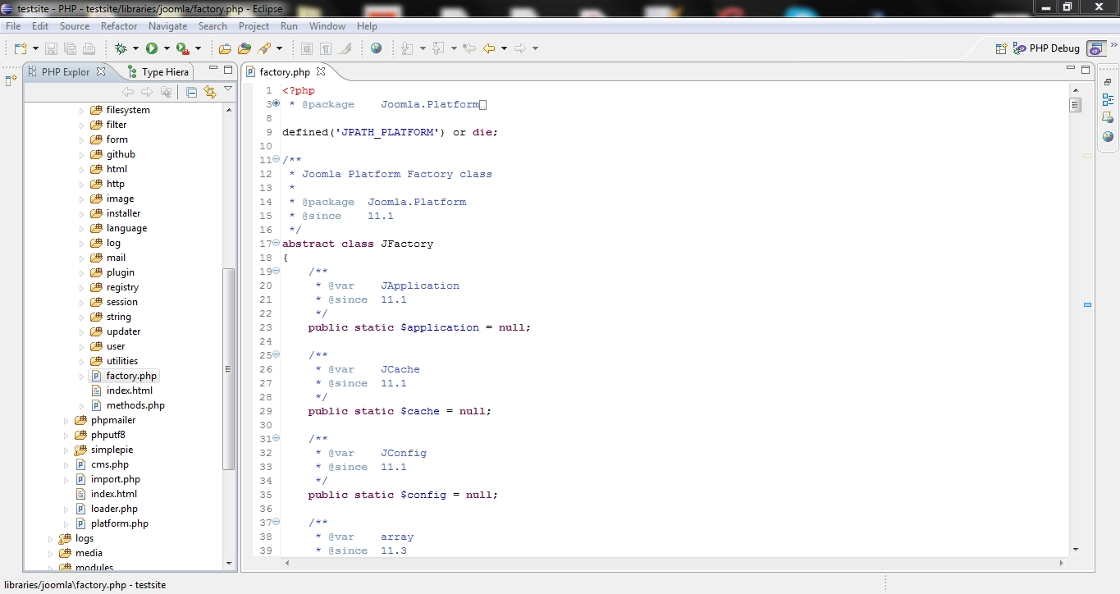Toggle Link with Editor in PHP Explorer
The width and height of the screenshot is (1120, 594).
pyautogui.click(x=210, y=92)
